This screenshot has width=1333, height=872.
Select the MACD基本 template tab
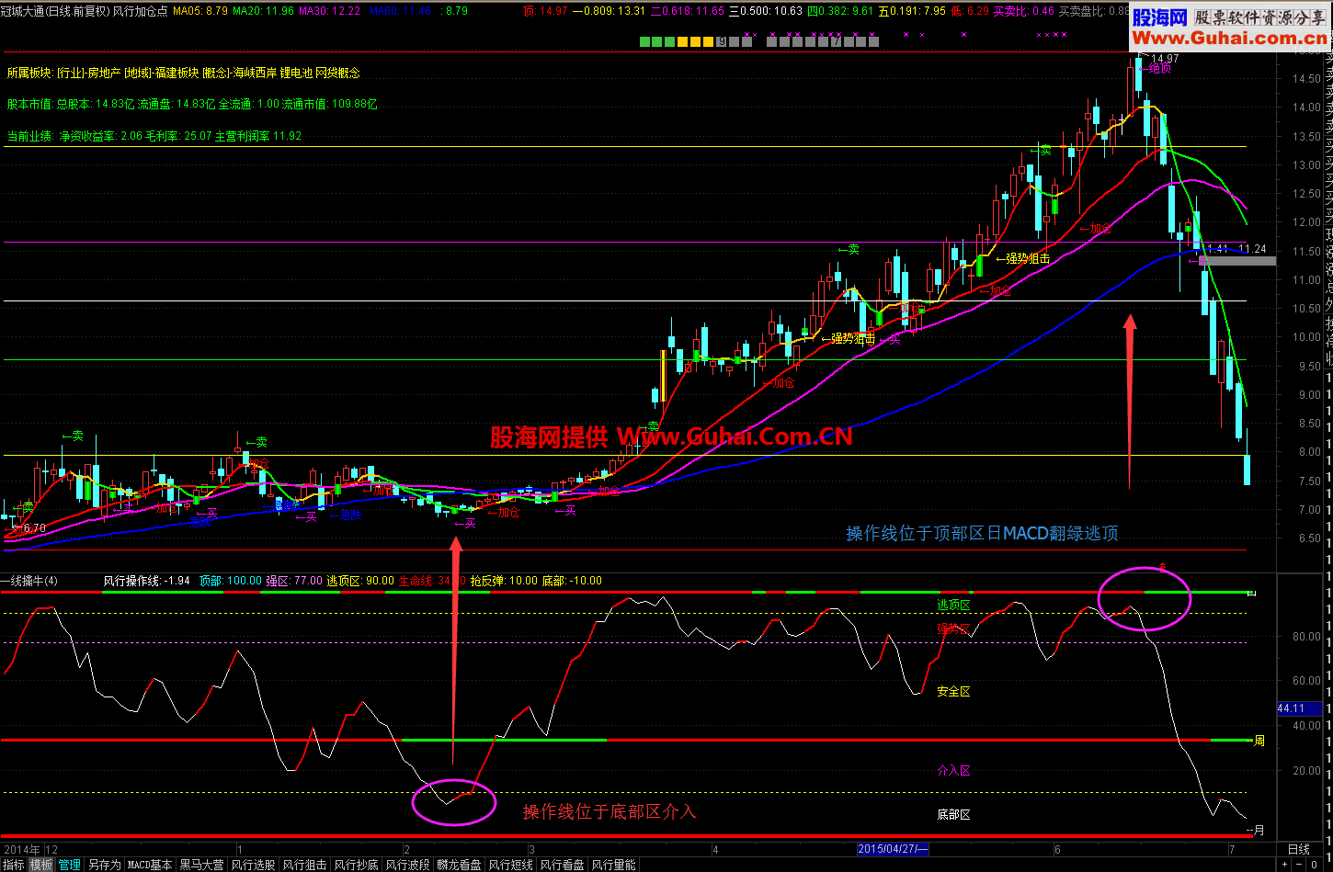149,865
